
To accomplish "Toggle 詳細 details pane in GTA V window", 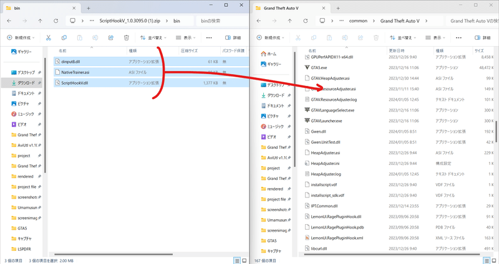I will (x=482, y=38).
